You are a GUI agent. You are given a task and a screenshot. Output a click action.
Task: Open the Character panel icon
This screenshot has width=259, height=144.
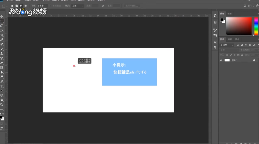[x=215, y=42]
